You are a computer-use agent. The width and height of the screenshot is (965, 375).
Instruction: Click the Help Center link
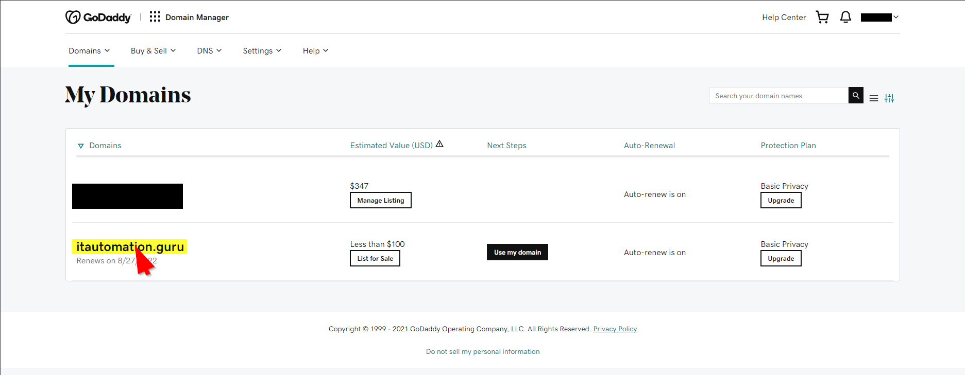tap(784, 17)
